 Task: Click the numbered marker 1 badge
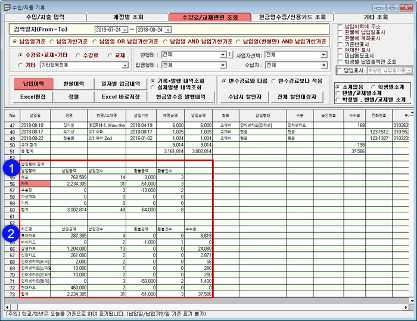coord(10,169)
